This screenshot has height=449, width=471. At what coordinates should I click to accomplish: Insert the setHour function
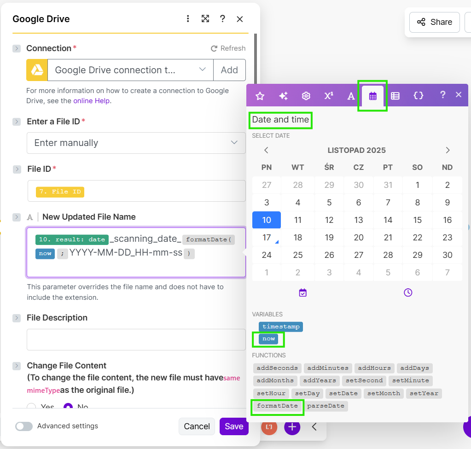(271, 393)
